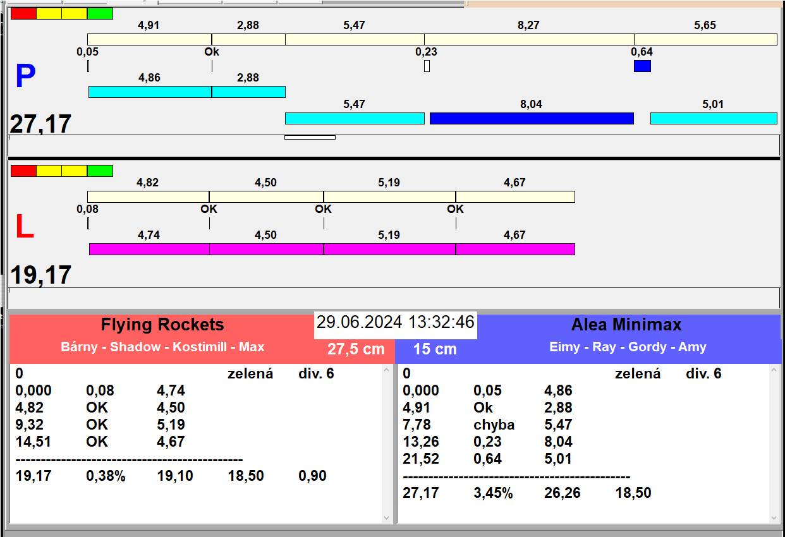Screen dimensions: 785x537
Task: Click the 3,45% value
Action: [493, 493]
